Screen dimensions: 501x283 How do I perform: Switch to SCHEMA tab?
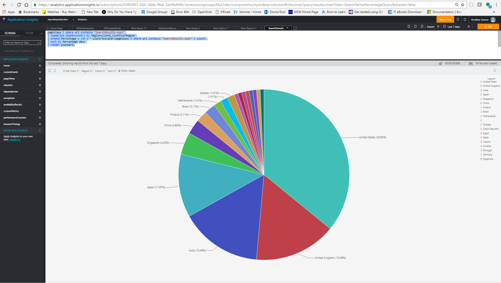click(x=10, y=33)
